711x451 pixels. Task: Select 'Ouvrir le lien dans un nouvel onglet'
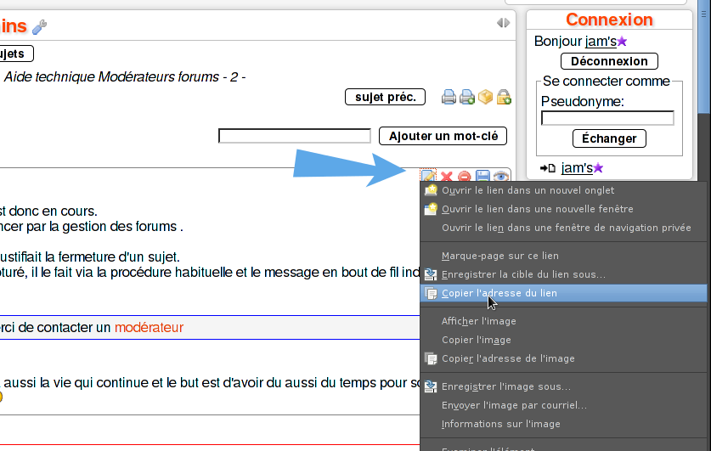pyautogui.click(x=564, y=190)
